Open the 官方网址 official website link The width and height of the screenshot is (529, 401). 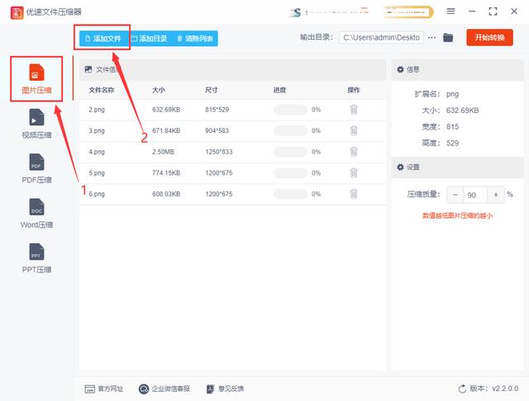click(x=104, y=389)
